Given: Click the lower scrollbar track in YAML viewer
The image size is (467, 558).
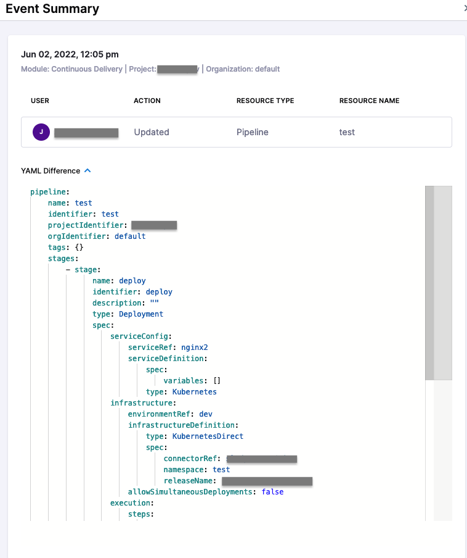Looking at the screenshot, I should (x=438, y=451).
